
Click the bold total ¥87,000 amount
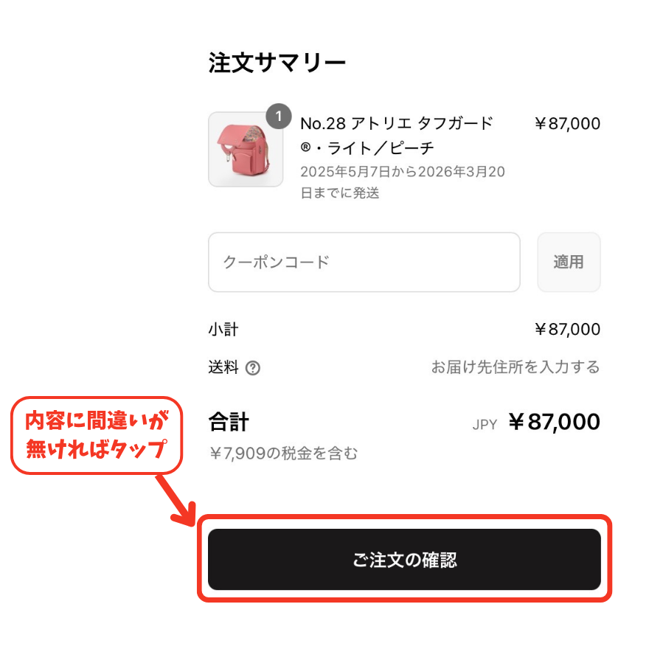click(x=554, y=422)
